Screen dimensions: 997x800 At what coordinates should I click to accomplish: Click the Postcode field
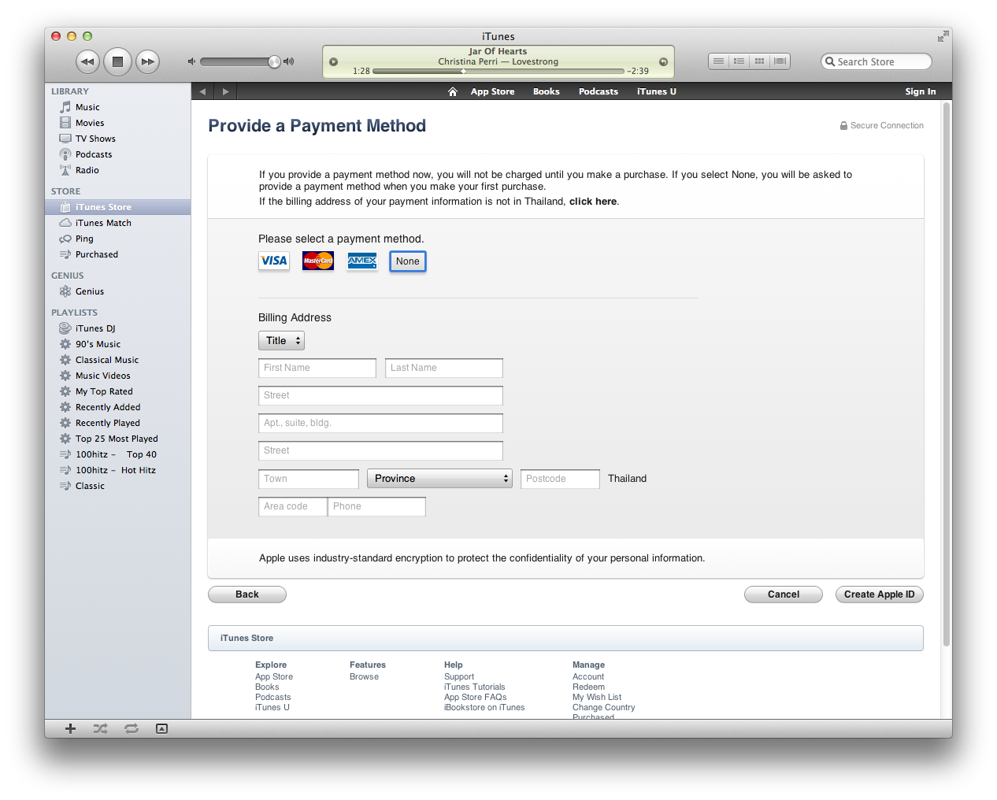[x=560, y=479]
